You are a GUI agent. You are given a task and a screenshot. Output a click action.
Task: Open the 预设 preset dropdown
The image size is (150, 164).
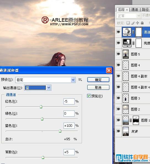point(45,80)
